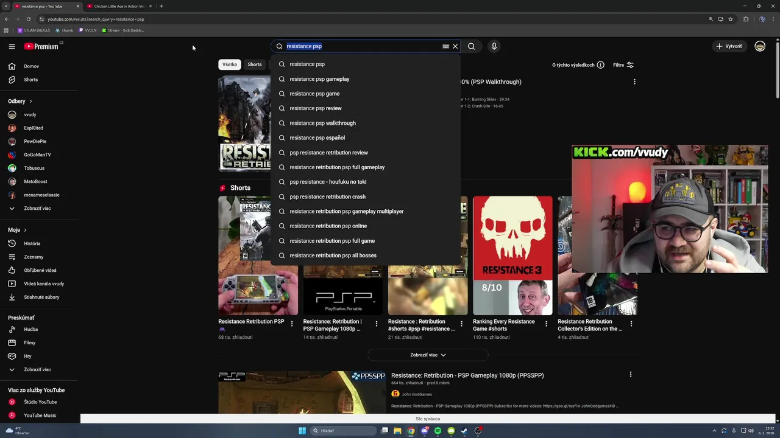Expand Shorts shelf with Zobraziť viac
780x438 pixels.
click(x=428, y=355)
